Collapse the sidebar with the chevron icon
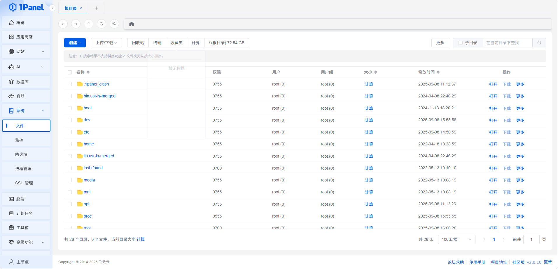Image resolution: width=558 pixels, height=269 pixels. [x=53, y=8]
